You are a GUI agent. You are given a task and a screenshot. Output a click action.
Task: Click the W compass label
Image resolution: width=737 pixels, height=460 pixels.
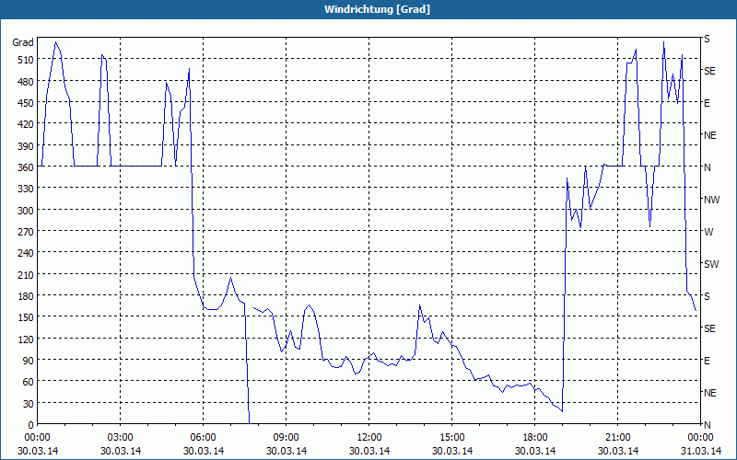tap(708, 232)
